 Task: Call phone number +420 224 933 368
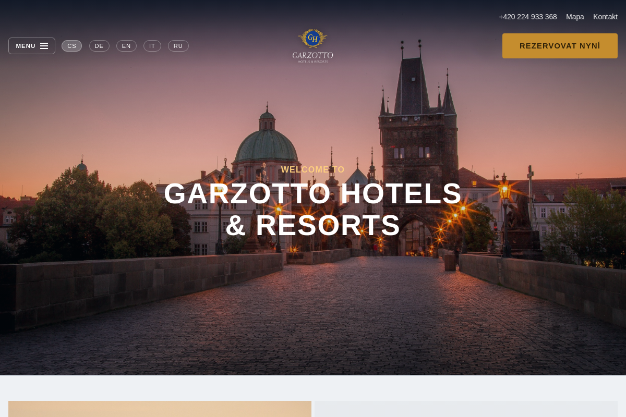[528, 17]
